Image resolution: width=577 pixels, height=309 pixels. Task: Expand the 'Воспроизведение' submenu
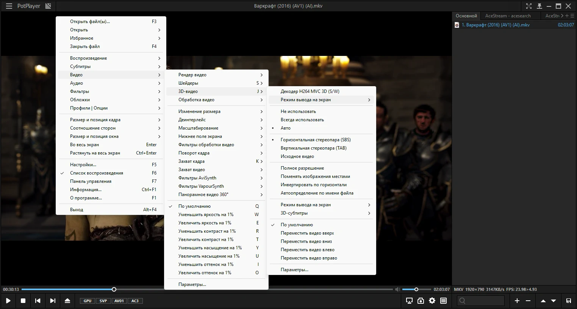tap(111, 58)
